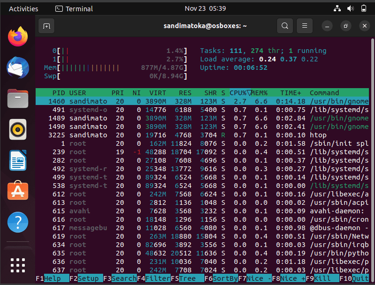This screenshot has height=285, width=375.
Task: Select the /sbin/init process row PID 1
Action: (202, 143)
